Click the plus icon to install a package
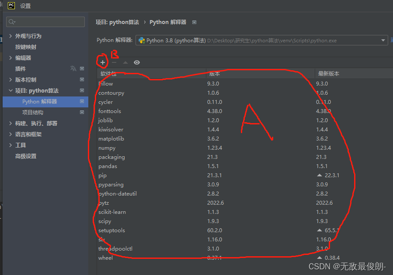The height and width of the screenshot is (275, 393). pos(102,62)
